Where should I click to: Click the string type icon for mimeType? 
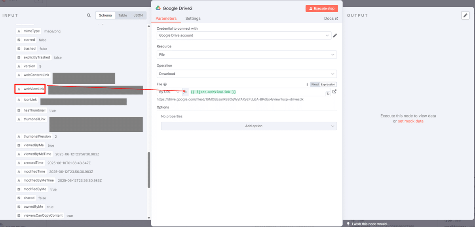click(x=19, y=31)
